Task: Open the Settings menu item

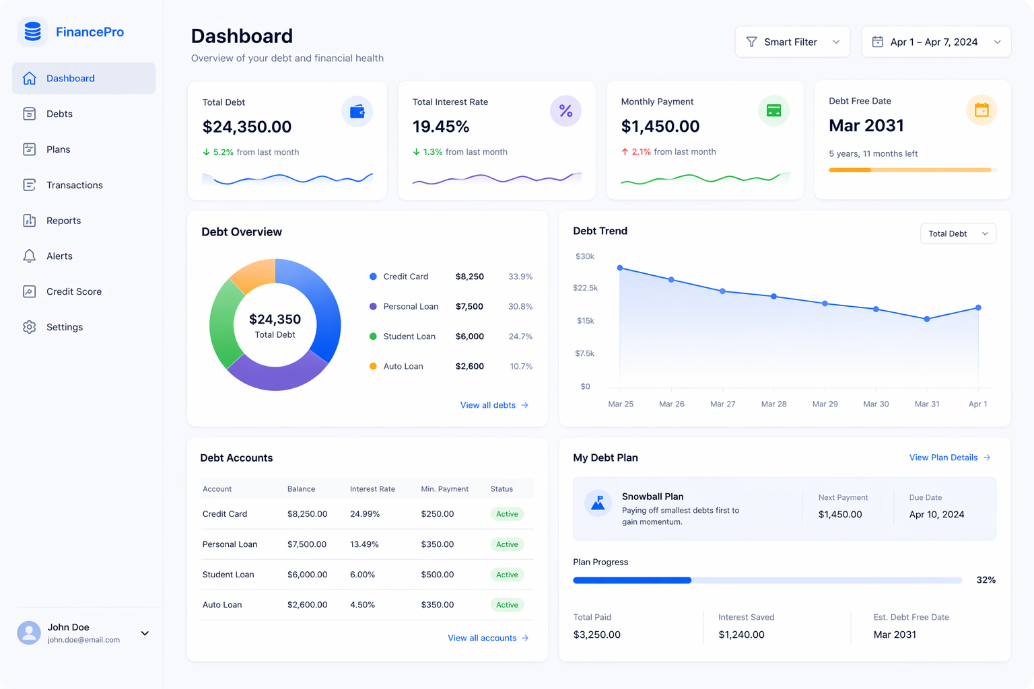Action: [84, 327]
